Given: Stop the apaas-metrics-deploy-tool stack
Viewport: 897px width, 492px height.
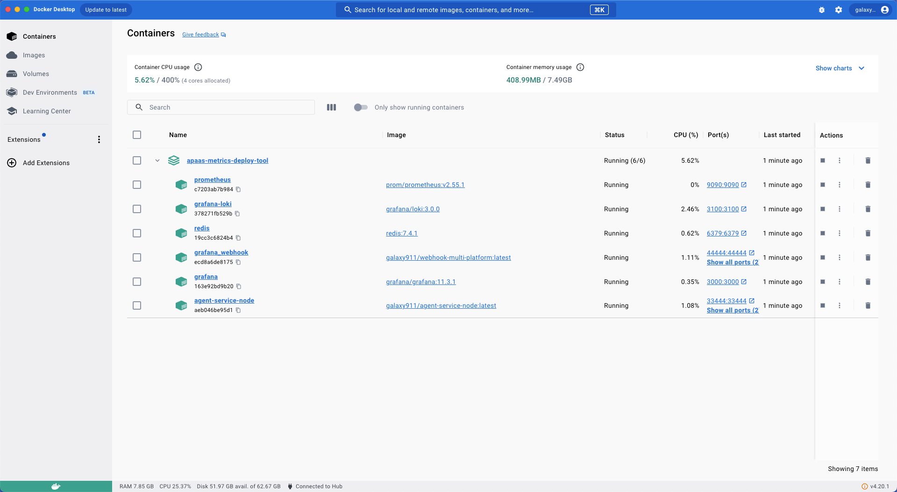Looking at the screenshot, I should [823, 160].
